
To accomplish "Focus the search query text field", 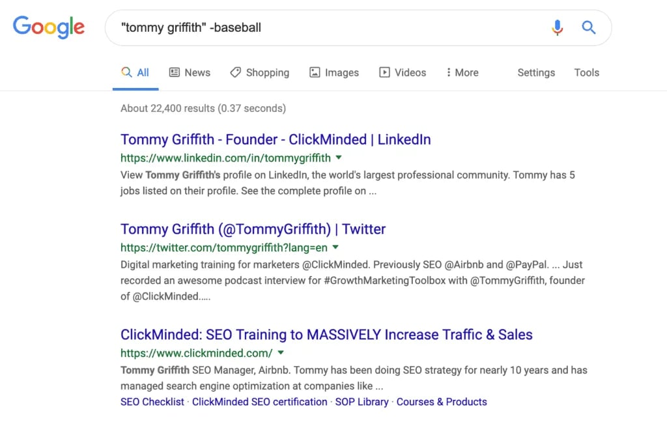I will (x=332, y=27).
